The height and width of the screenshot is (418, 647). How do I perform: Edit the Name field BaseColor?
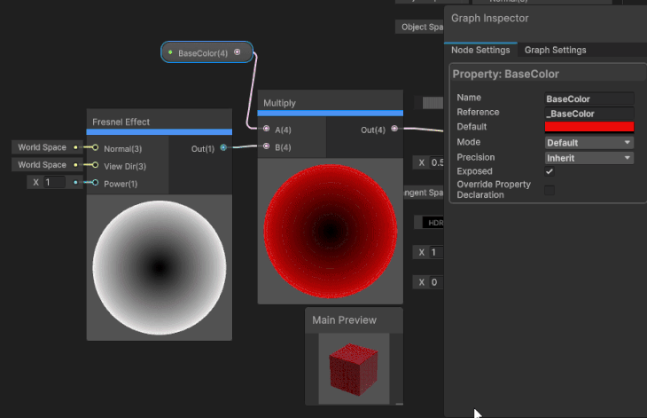click(589, 99)
